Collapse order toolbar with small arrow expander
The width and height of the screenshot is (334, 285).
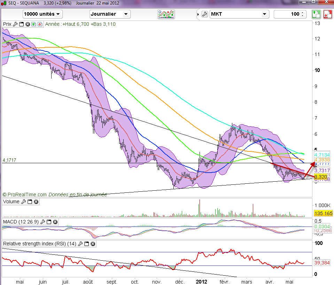(x=198, y=14)
